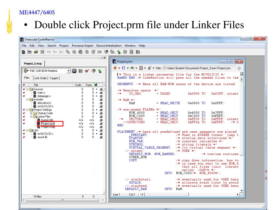
Task: Click the project panel horizontal scrollbar
Action: click(x=63, y=200)
